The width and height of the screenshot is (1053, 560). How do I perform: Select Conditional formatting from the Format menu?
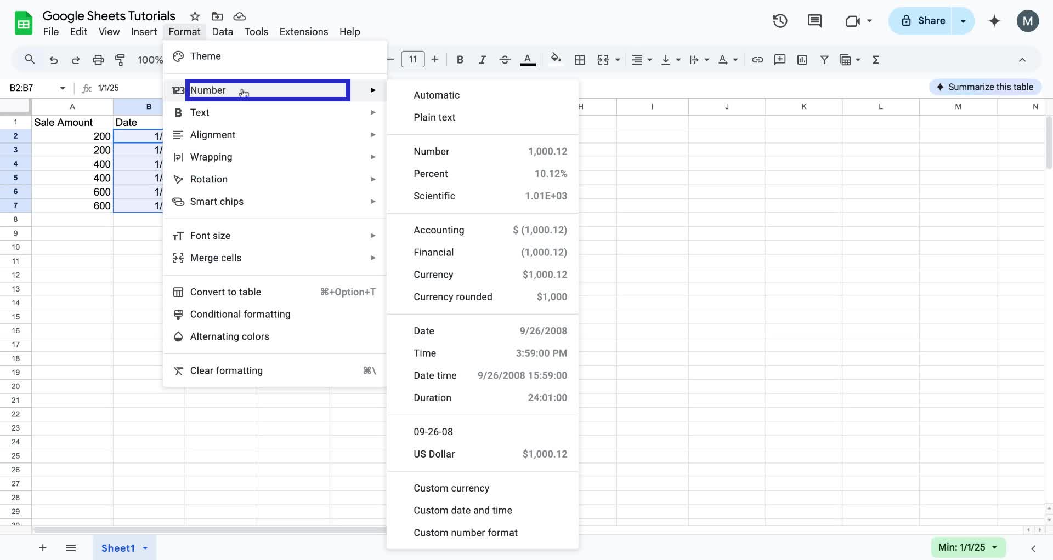coord(240,313)
